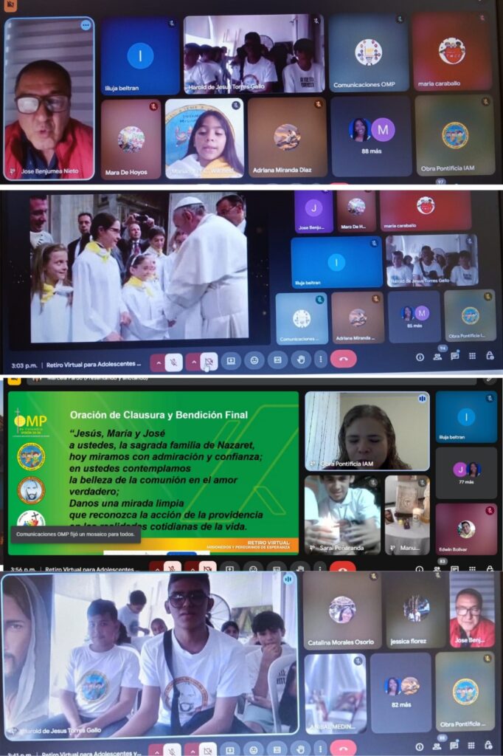The height and width of the screenshot is (756, 503).
Task: Open host controls lock icon in the 3:03 p.m. bar
Action: click(x=490, y=356)
